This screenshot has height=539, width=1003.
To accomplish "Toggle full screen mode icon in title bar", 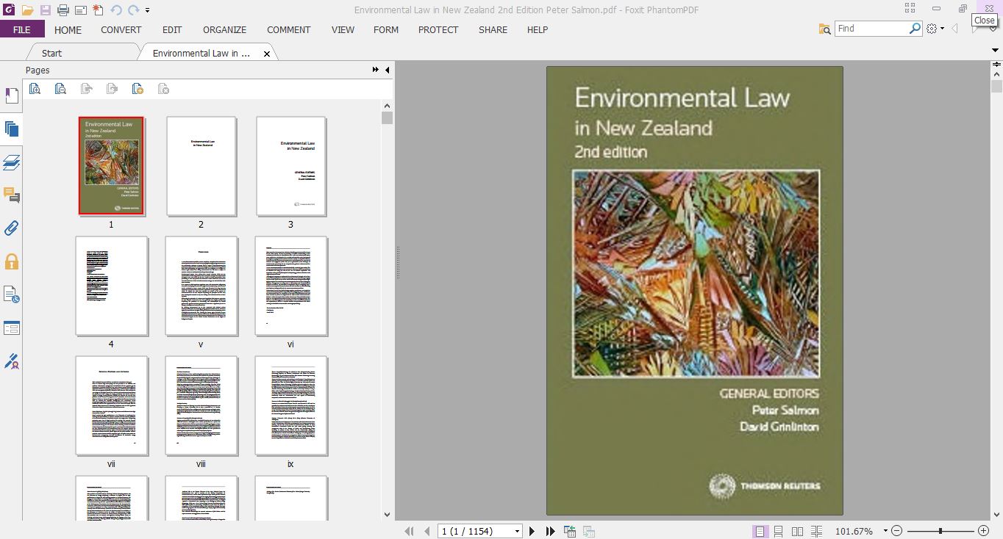I will coord(910,9).
